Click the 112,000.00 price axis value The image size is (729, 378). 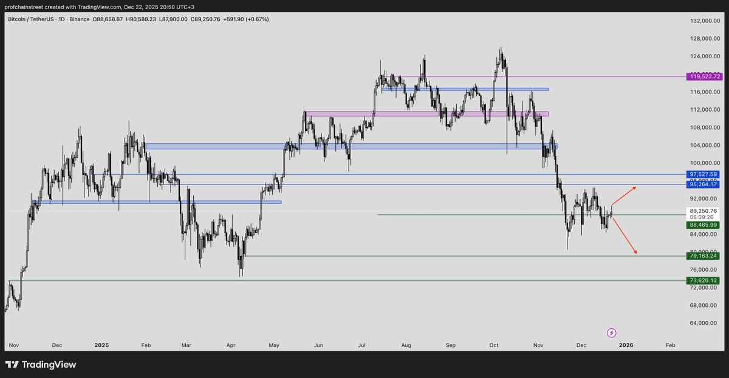click(x=705, y=110)
